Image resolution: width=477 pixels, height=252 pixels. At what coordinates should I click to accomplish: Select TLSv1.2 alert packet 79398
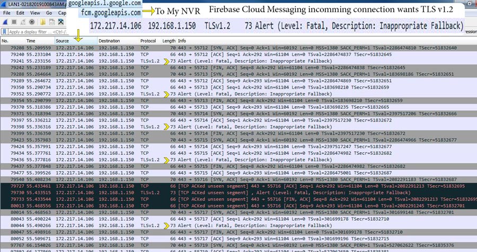click(238, 127)
